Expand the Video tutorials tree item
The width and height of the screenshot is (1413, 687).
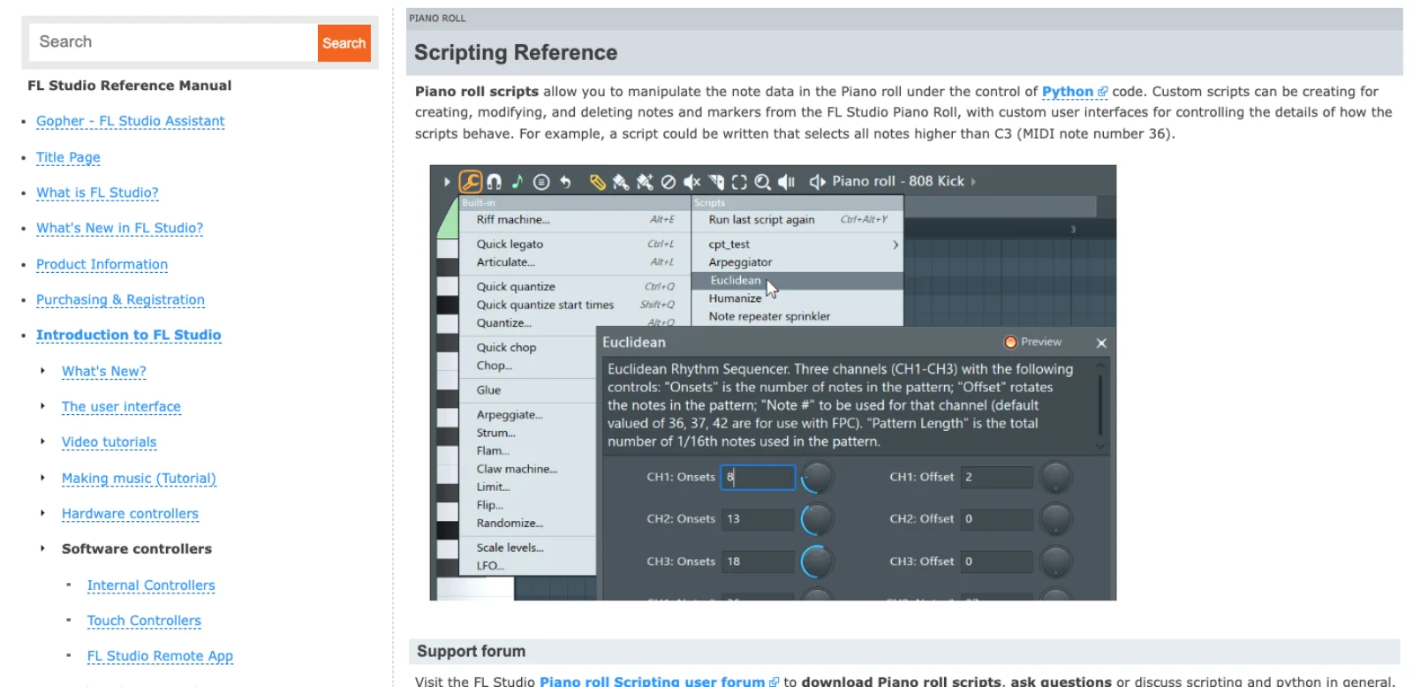[42, 442]
